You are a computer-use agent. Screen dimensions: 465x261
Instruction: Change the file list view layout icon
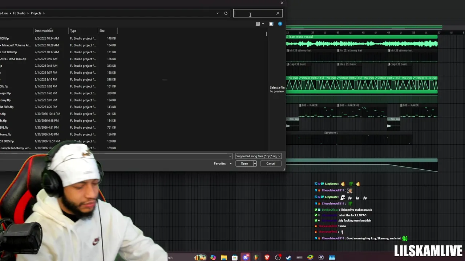[x=258, y=24]
